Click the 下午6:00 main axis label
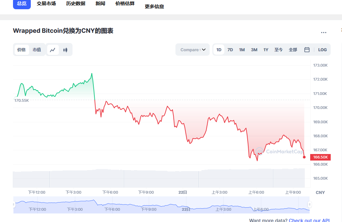Viewport: 342px width, 222px height. 110,192
